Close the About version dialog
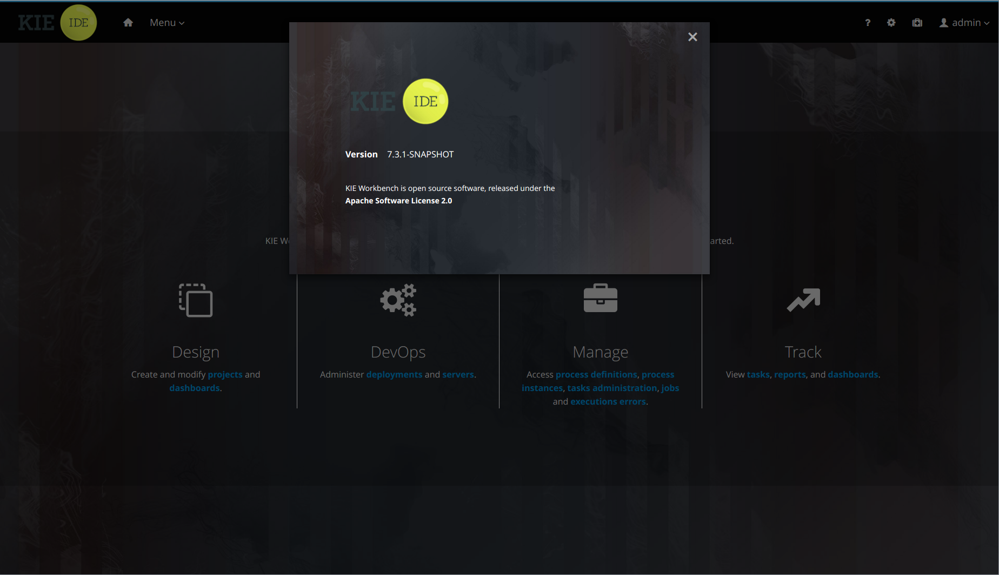999x575 pixels. click(692, 37)
